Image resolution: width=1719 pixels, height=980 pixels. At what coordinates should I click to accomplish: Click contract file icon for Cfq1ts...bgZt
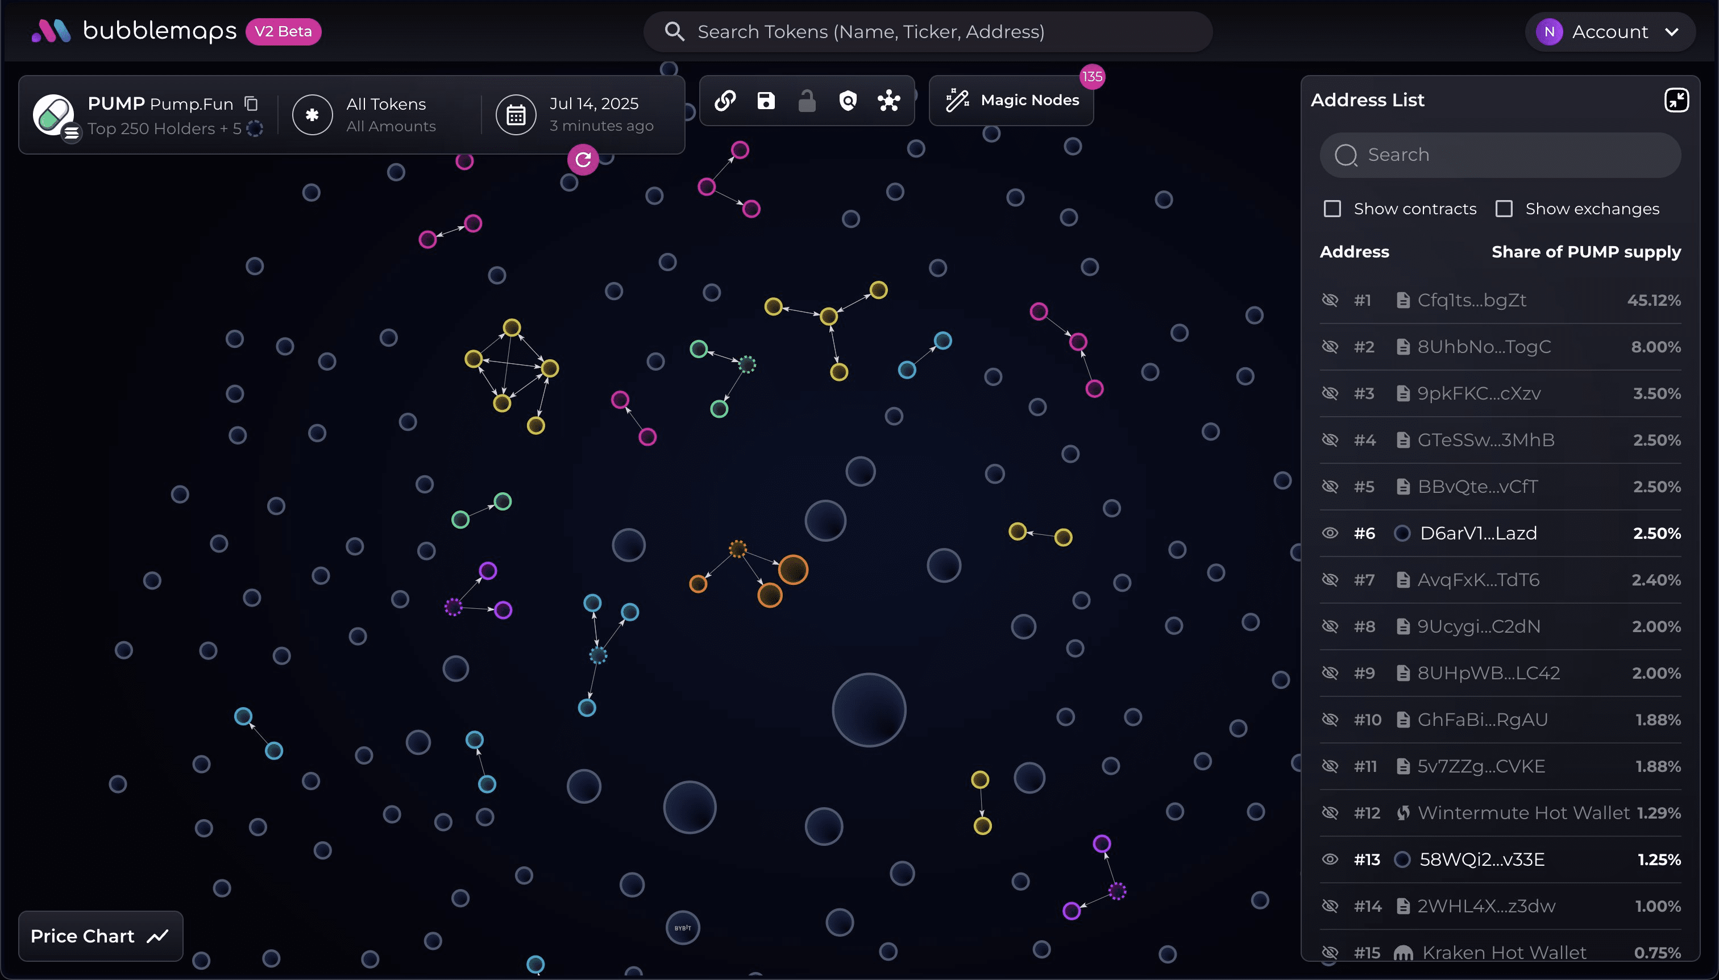click(x=1404, y=300)
